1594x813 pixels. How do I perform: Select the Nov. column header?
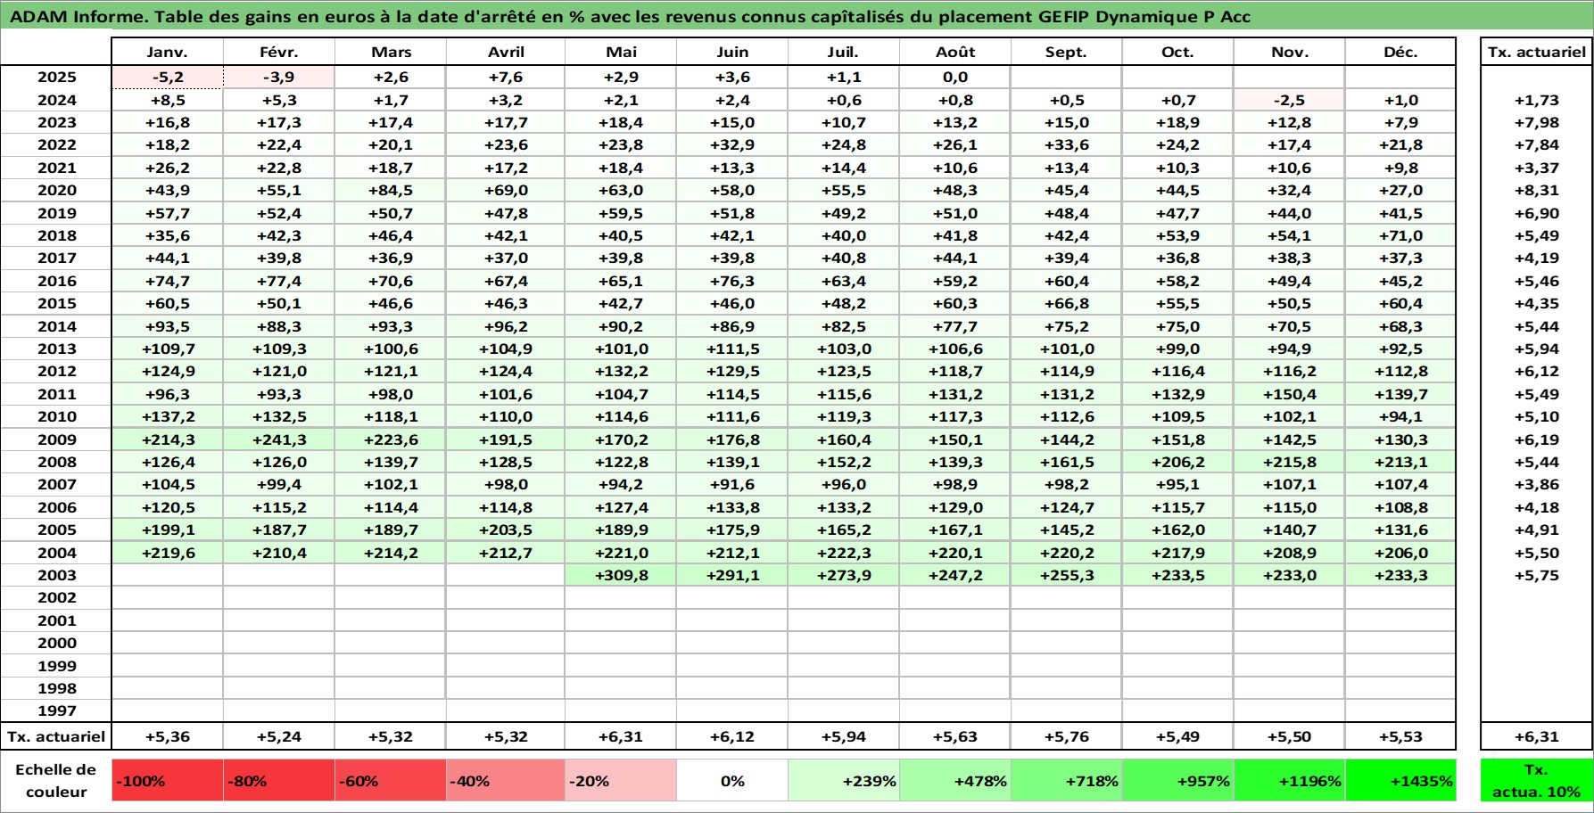1290,52
